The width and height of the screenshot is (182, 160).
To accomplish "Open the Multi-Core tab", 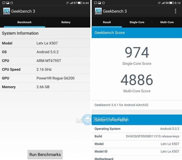I will [167, 22].
